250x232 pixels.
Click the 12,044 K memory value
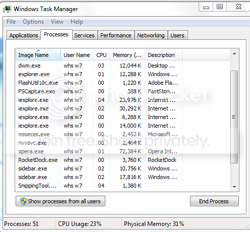click(x=131, y=66)
